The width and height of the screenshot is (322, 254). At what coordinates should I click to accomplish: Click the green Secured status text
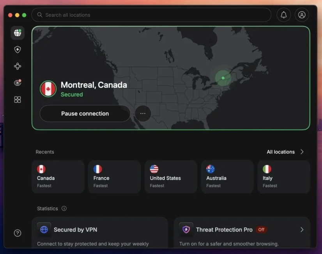pyautogui.click(x=72, y=95)
